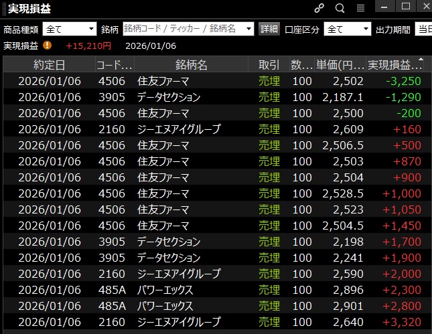
Task: Click the link chain icon in title bar
Action: click(x=319, y=8)
